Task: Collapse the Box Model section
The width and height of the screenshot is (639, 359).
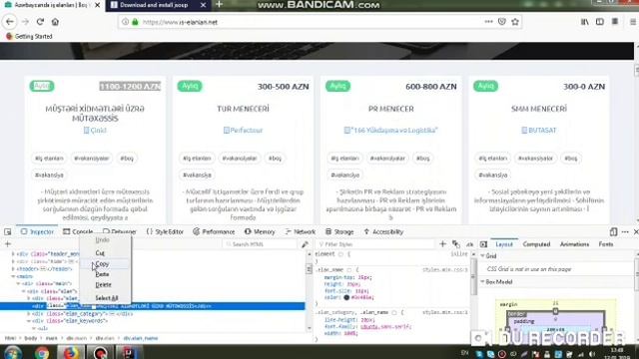Action: pyautogui.click(x=483, y=281)
